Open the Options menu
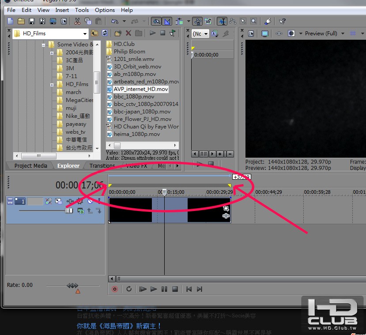The height and width of the screenshot is (335, 366). coord(105,10)
